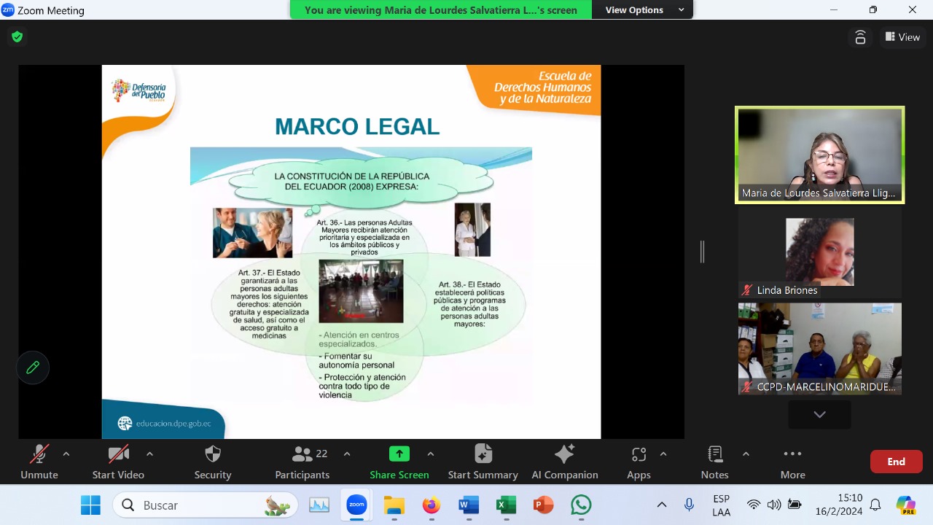Toggle the side-by-side layout icon near View
The height and width of the screenshot is (525, 933).
[x=860, y=37]
